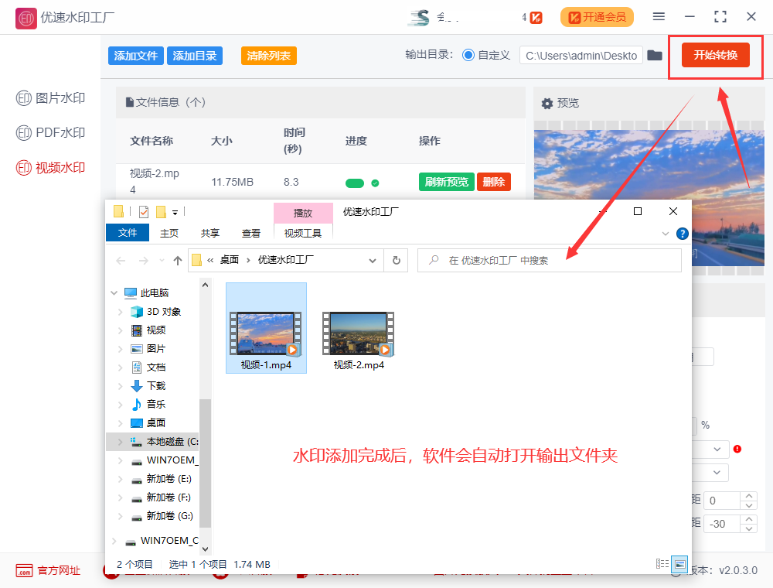Select the 视频水印 tool in the sidebar
Screen dimensions: 773x588
(45, 167)
